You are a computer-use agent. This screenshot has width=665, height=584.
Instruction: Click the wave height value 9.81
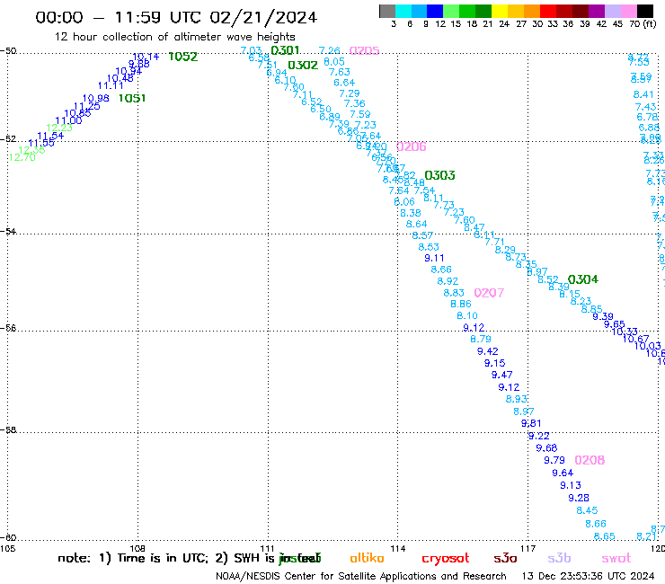[x=531, y=423]
